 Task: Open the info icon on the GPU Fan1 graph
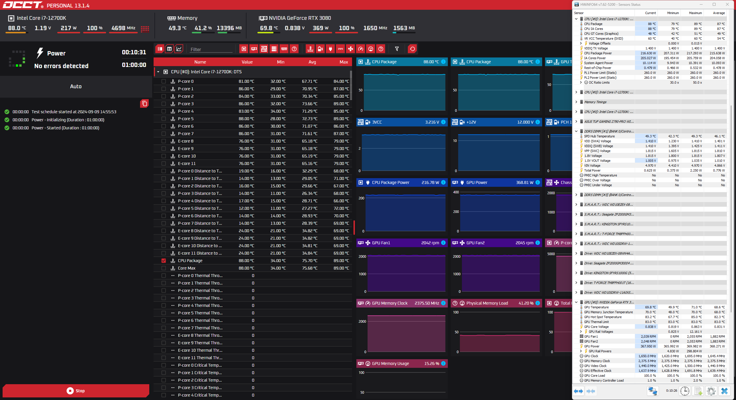tap(443, 243)
